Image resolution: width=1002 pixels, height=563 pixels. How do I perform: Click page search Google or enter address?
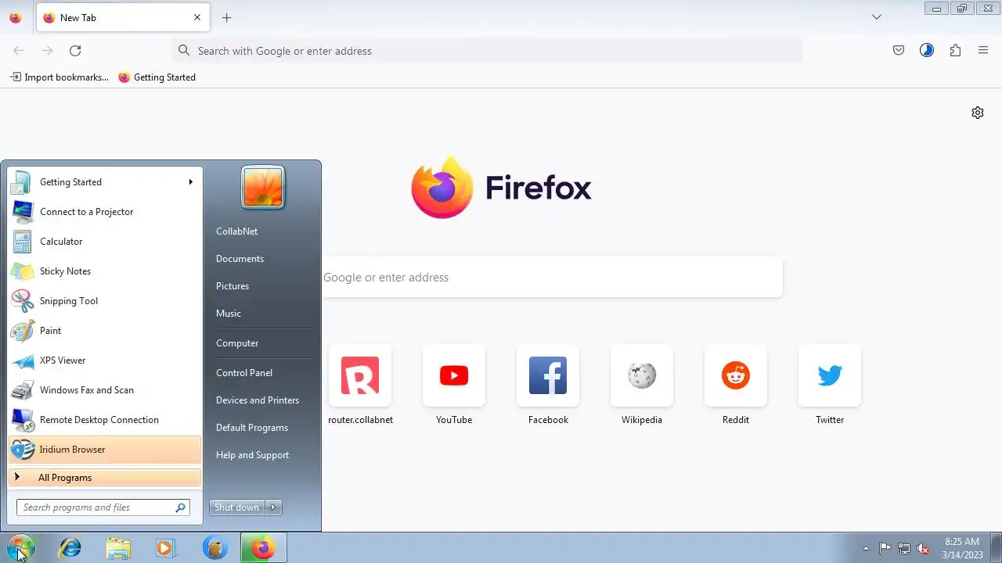point(552,278)
